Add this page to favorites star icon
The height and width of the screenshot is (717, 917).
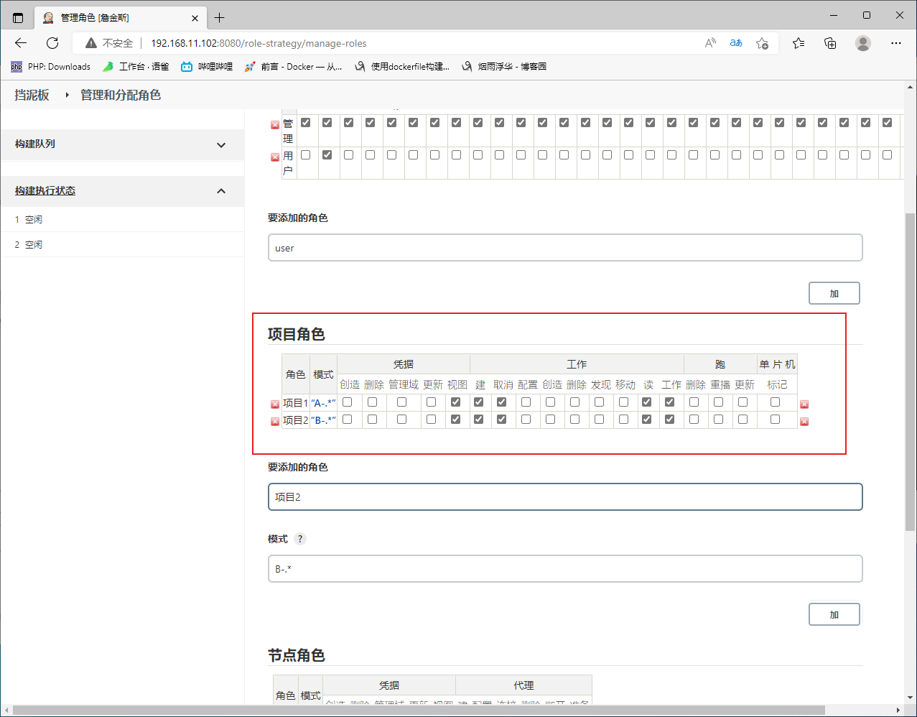[763, 43]
